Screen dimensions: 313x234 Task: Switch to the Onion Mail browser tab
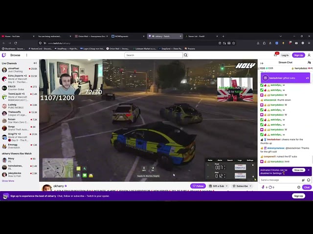[x=91, y=37]
